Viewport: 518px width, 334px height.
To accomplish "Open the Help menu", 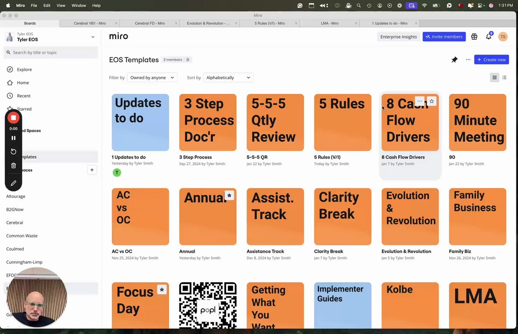I will point(96,6).
